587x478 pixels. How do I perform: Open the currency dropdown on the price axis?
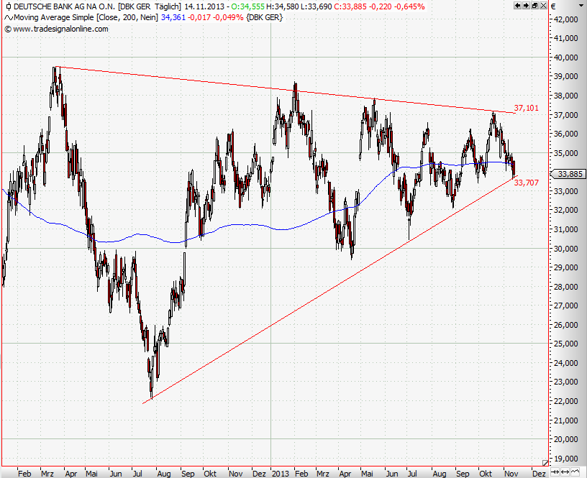[581, 6]
